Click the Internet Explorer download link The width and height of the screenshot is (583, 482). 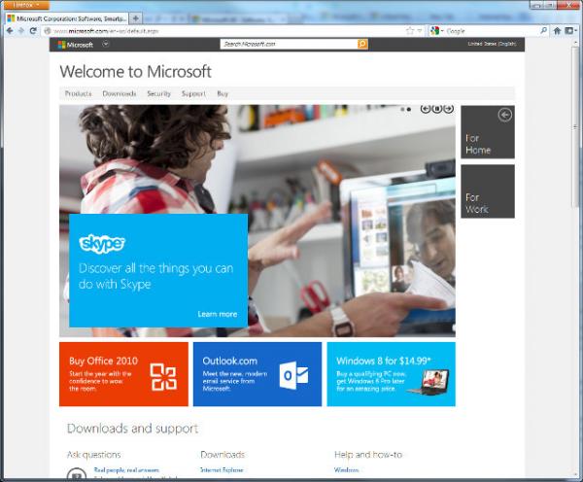click(x=222, y=470)
